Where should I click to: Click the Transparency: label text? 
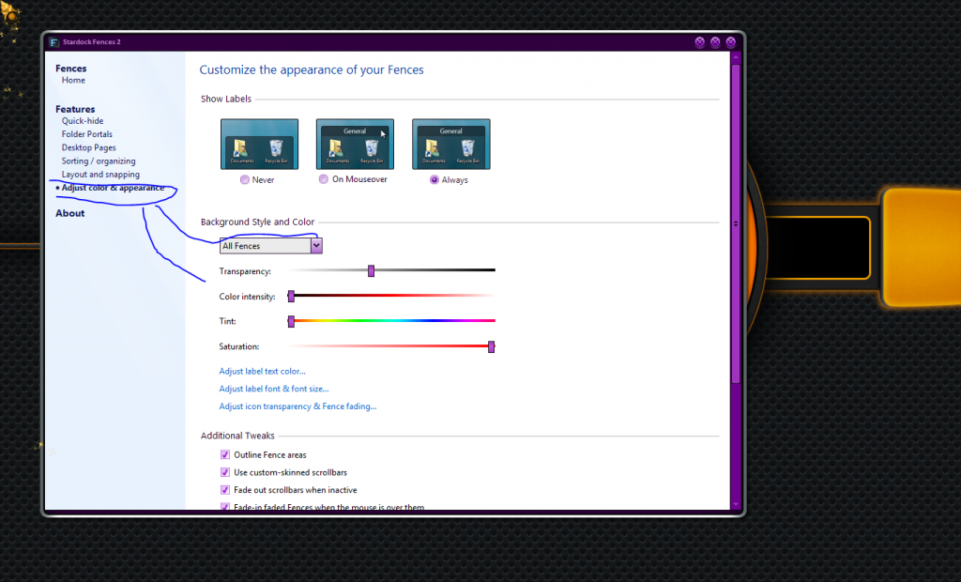point(245,271)
